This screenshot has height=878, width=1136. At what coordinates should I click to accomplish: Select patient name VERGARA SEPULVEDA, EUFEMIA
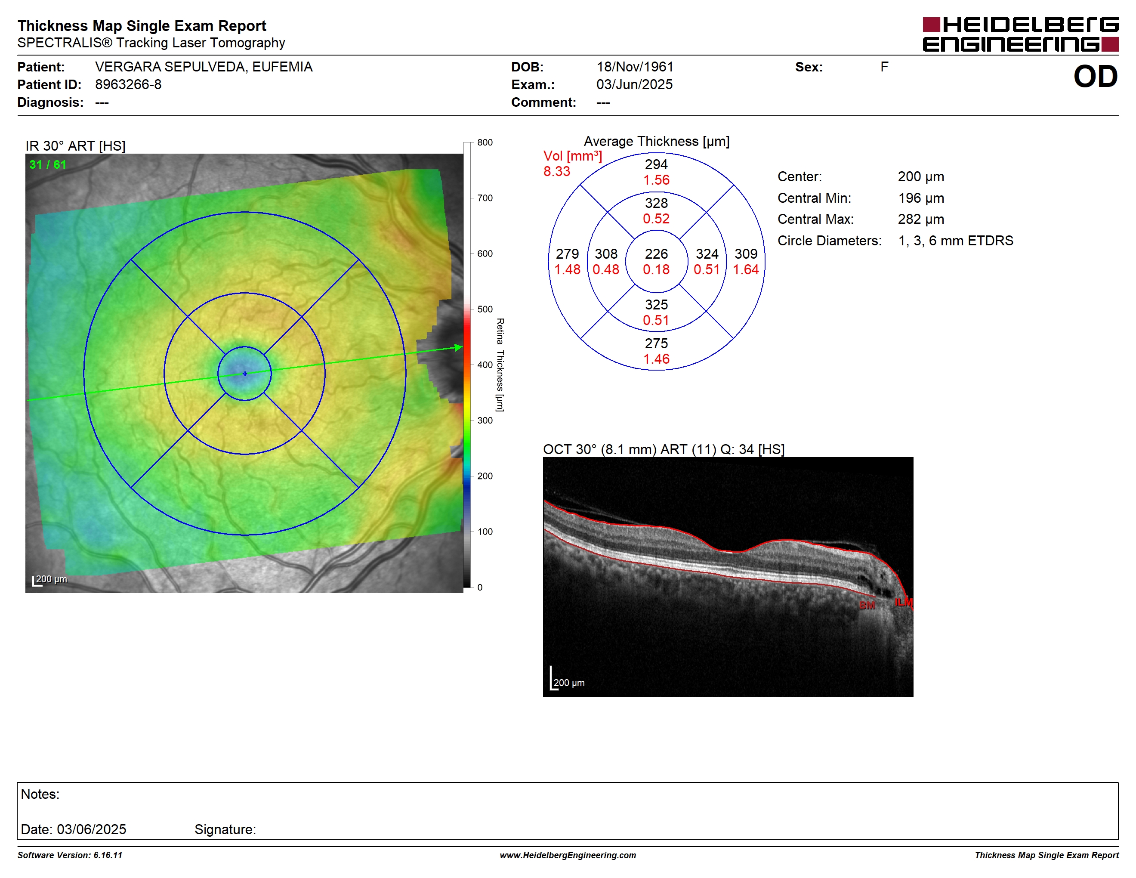coord(204,67)
